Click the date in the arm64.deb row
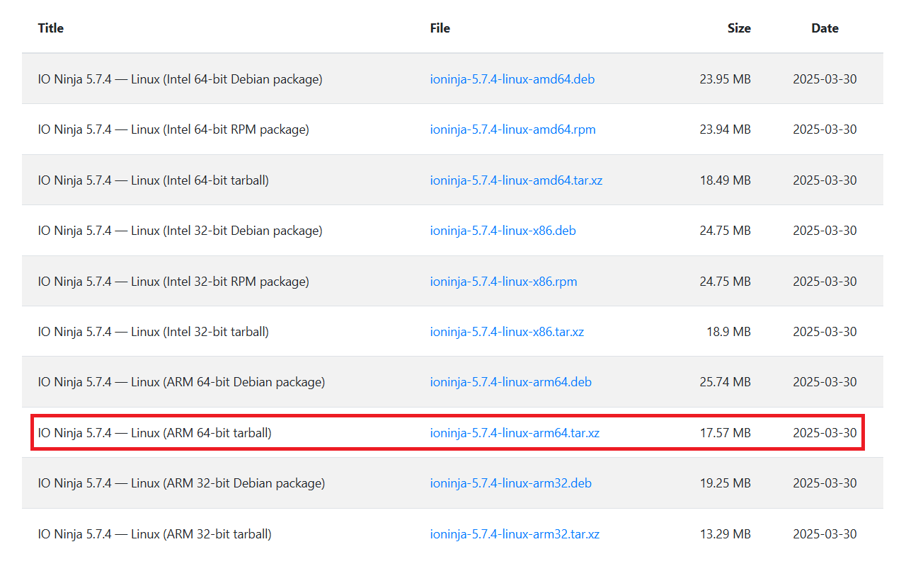 coord(825,382)
